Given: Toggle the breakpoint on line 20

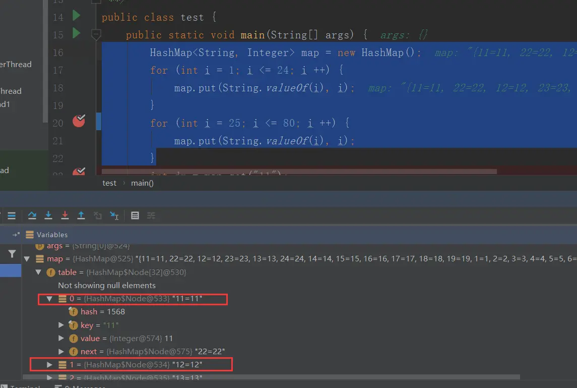Looking at the screenshot, I should pyautogui.click(x=79, y=121).
